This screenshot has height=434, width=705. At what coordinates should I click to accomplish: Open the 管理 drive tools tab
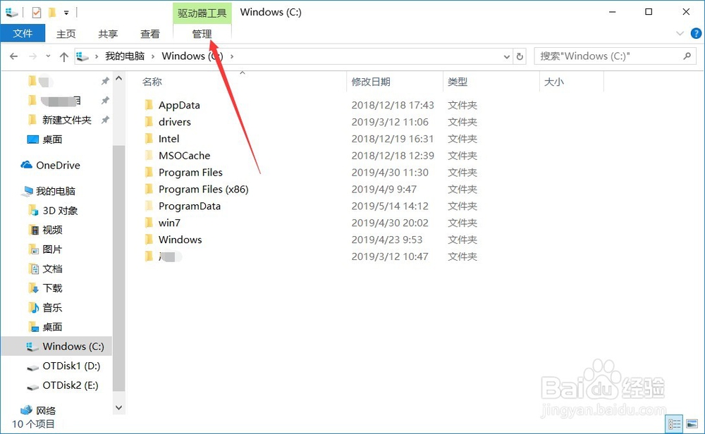(202, 34)
